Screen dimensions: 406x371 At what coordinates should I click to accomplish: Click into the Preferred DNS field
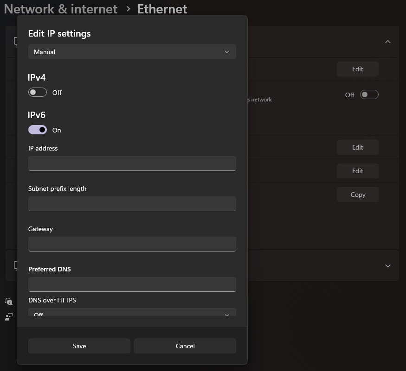[132, 284]
